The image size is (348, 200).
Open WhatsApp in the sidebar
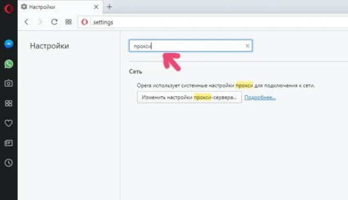click(9, 64)
